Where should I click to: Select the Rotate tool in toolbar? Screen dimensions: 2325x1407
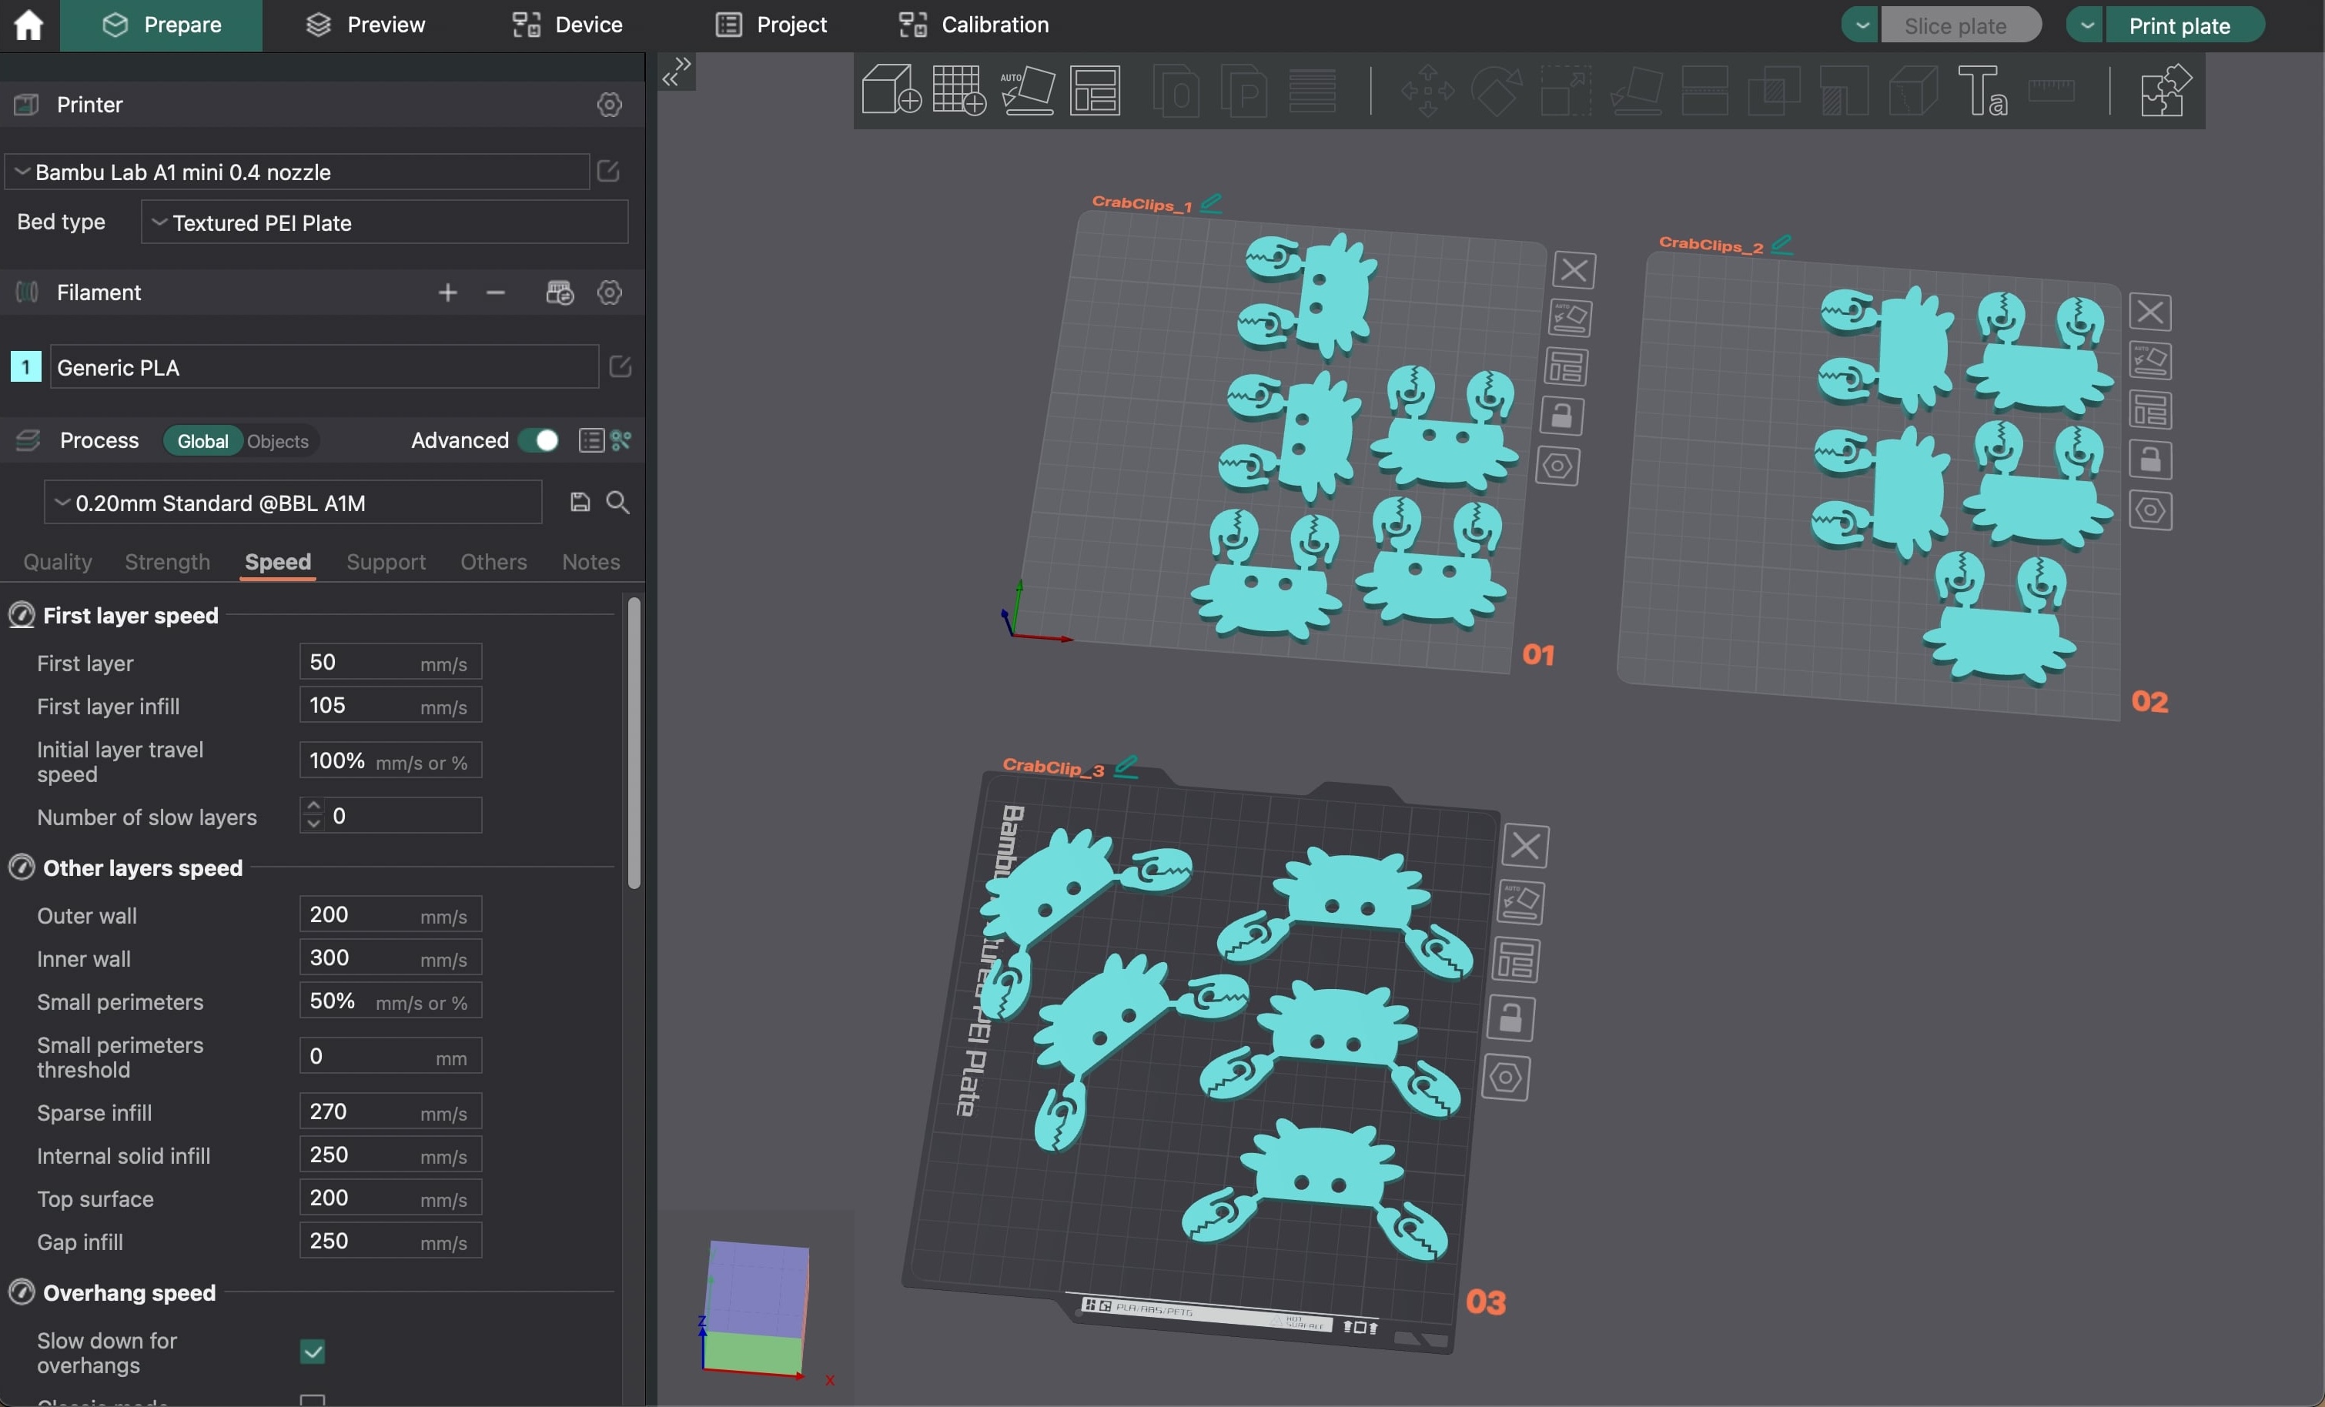pos(1497,91)
